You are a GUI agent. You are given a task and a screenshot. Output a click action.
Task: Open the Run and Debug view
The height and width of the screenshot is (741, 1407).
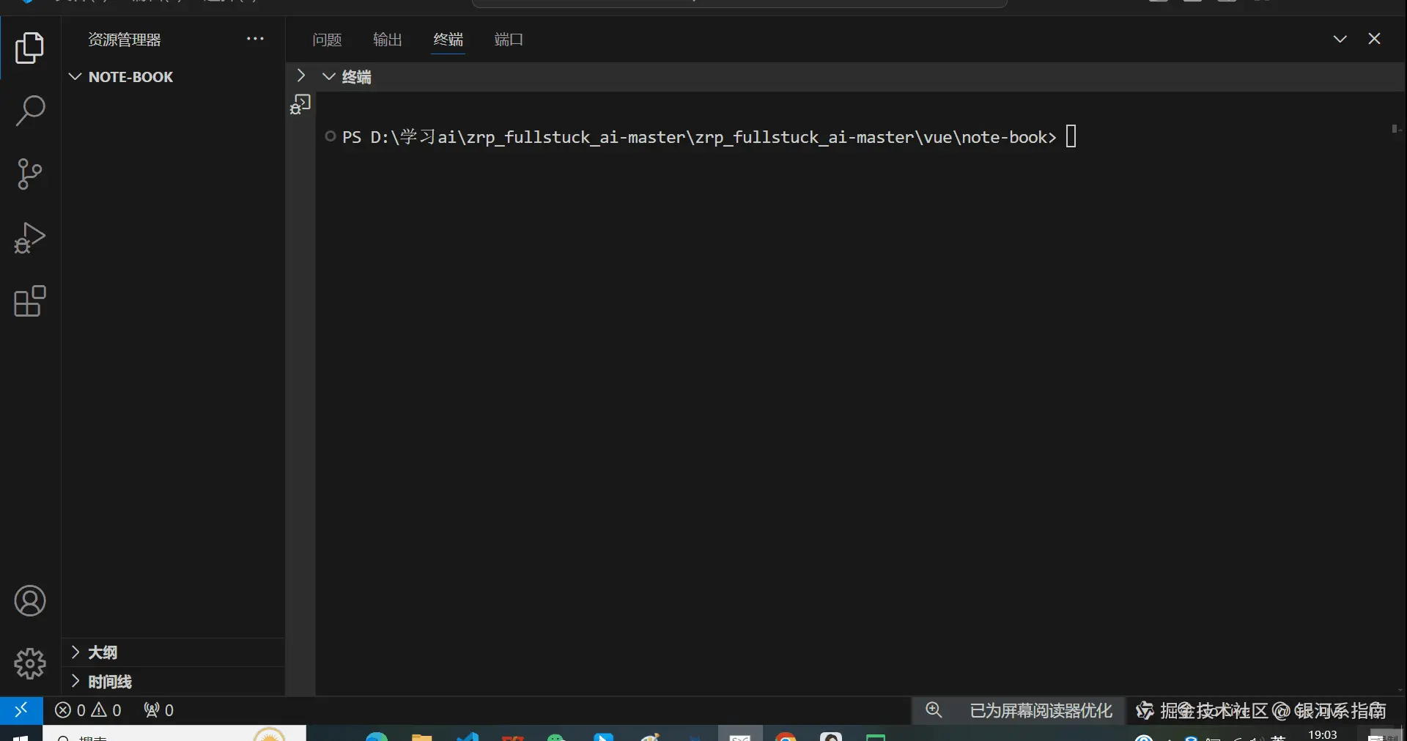pos(29,237)
